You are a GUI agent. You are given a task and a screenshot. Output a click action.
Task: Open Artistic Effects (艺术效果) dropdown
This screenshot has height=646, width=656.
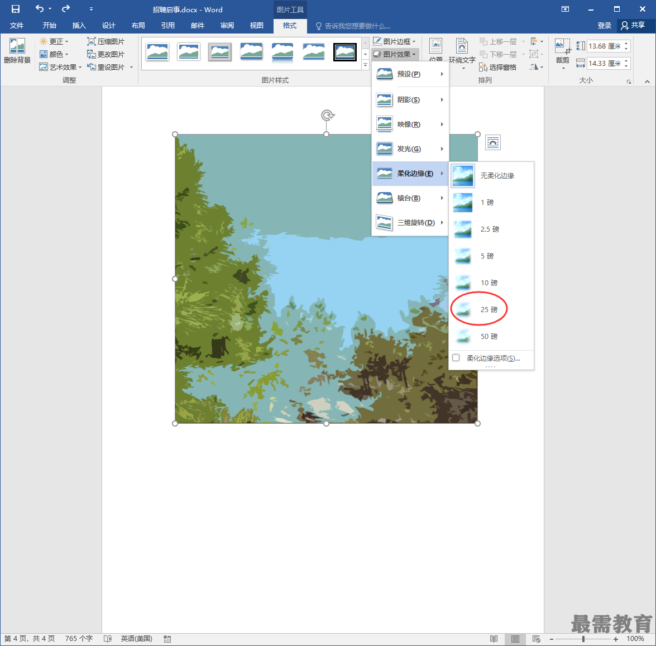click(61, 67)
